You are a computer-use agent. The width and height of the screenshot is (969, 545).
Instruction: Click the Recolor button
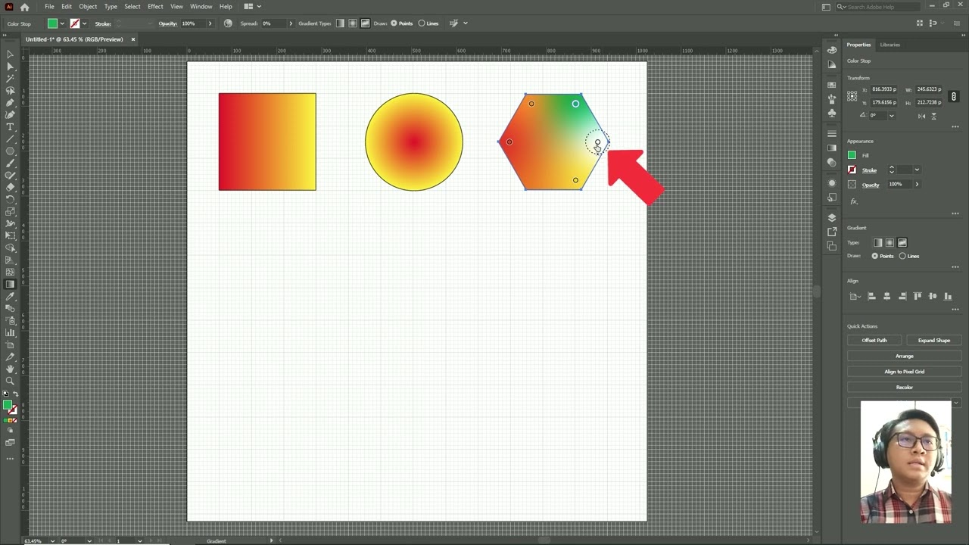tap(905, 387)
